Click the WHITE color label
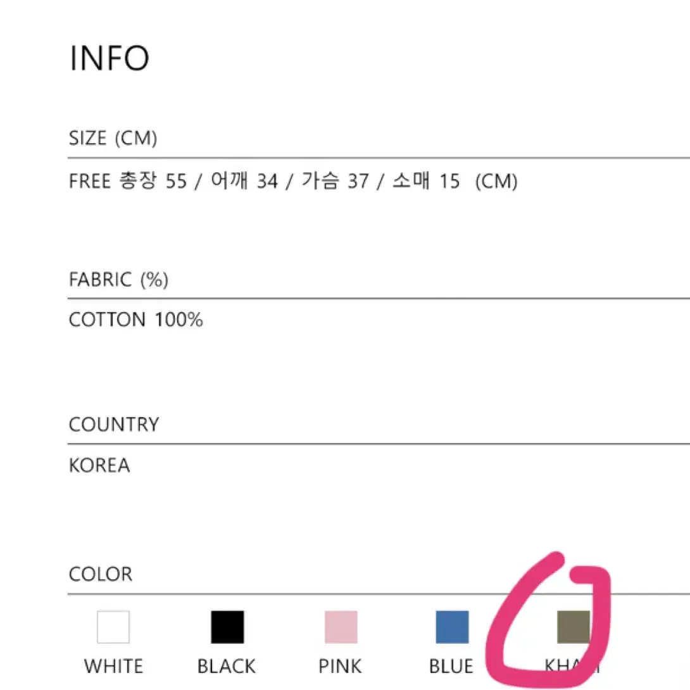This screenshot has width=690, height=690. tap(113, 666)
